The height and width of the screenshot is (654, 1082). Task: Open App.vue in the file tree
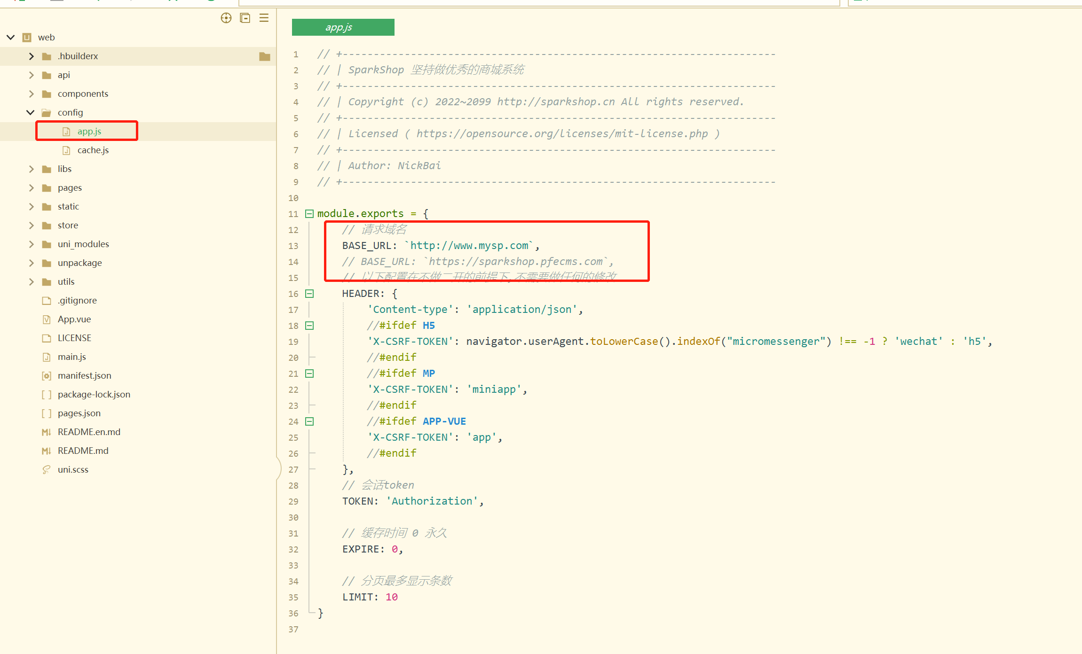(74, 319)
